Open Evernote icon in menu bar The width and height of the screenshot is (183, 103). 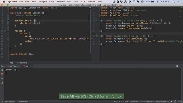[x=138, y=2]
